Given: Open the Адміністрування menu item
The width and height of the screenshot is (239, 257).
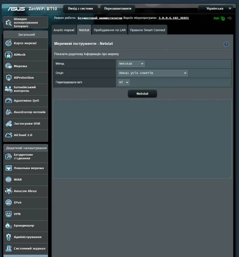Looking at the screenshot, I should (x=26, y=237).
